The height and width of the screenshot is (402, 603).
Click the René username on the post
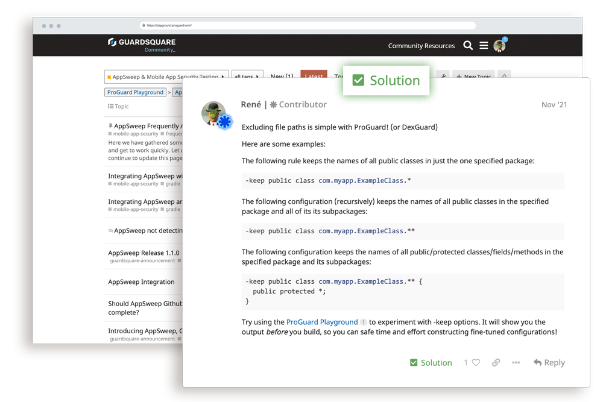[251, 104]
